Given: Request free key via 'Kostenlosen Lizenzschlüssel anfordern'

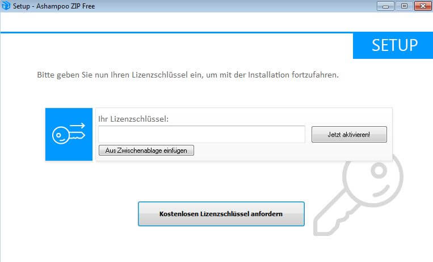Looking at the screenshot, I should pos(221,214).
